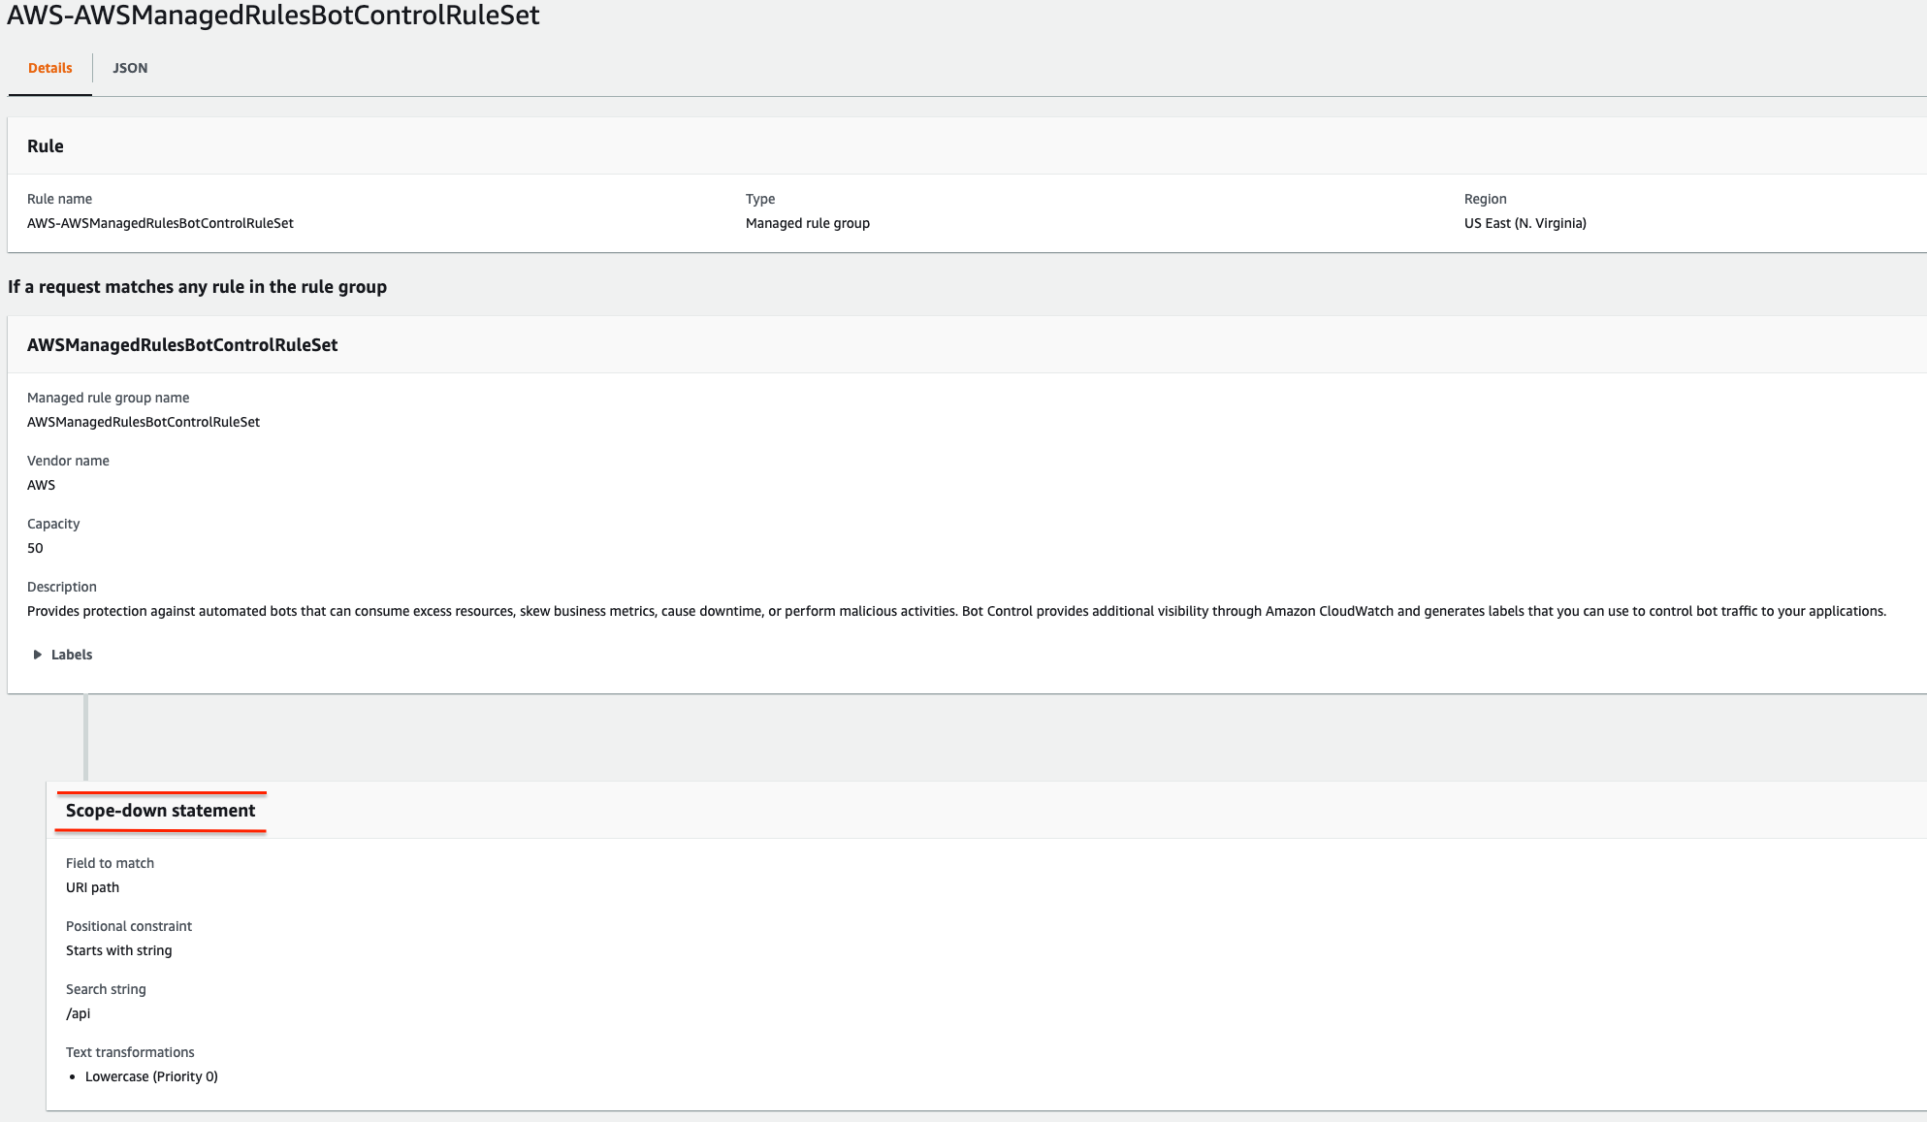Click the managed rule group name value
1927x1122 pixels.
[144, 422]
